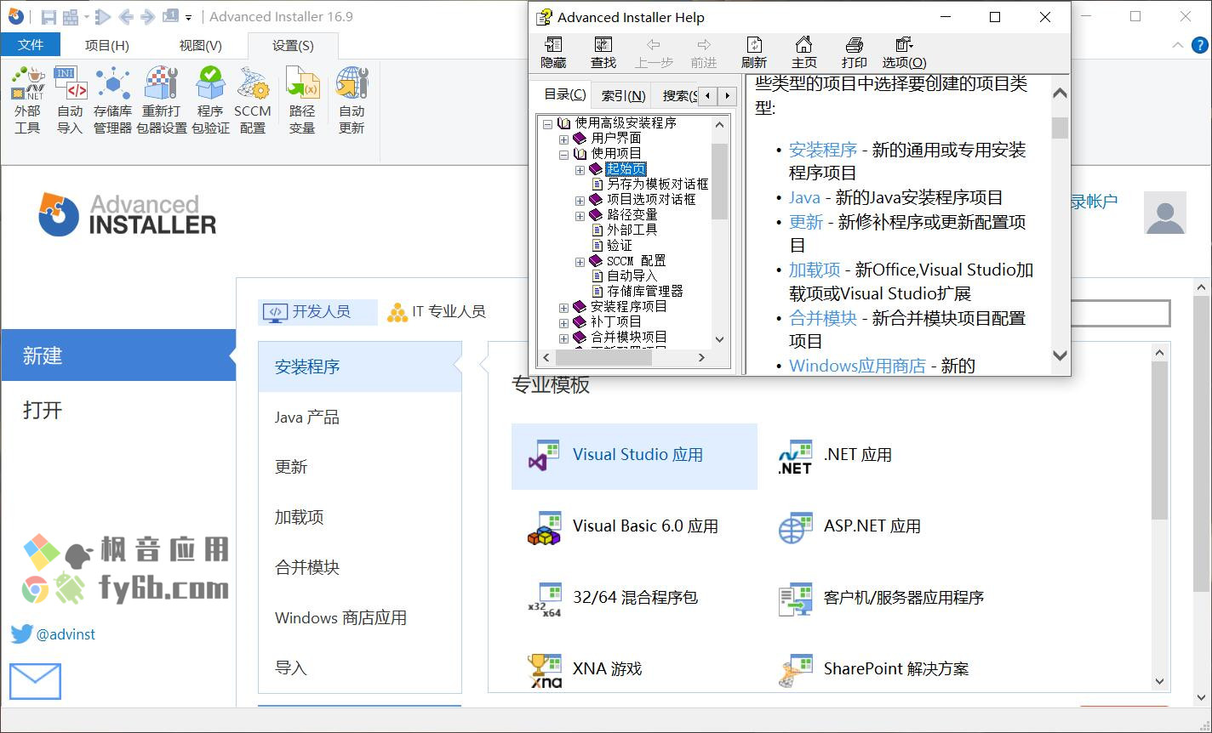Select 另存为模板对话框 tree item

coord(657,185)
